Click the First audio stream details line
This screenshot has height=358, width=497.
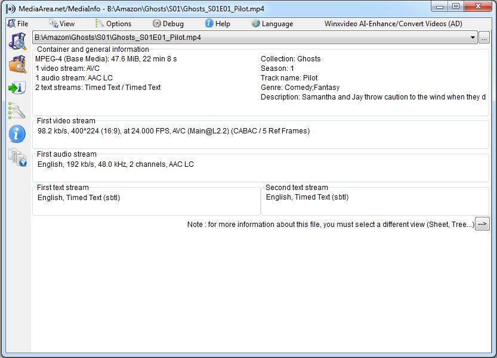click(116, 164)
